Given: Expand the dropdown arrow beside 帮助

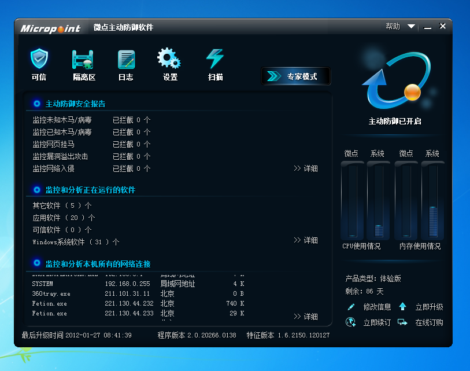Looking at the screenshot, I should 411,27.
